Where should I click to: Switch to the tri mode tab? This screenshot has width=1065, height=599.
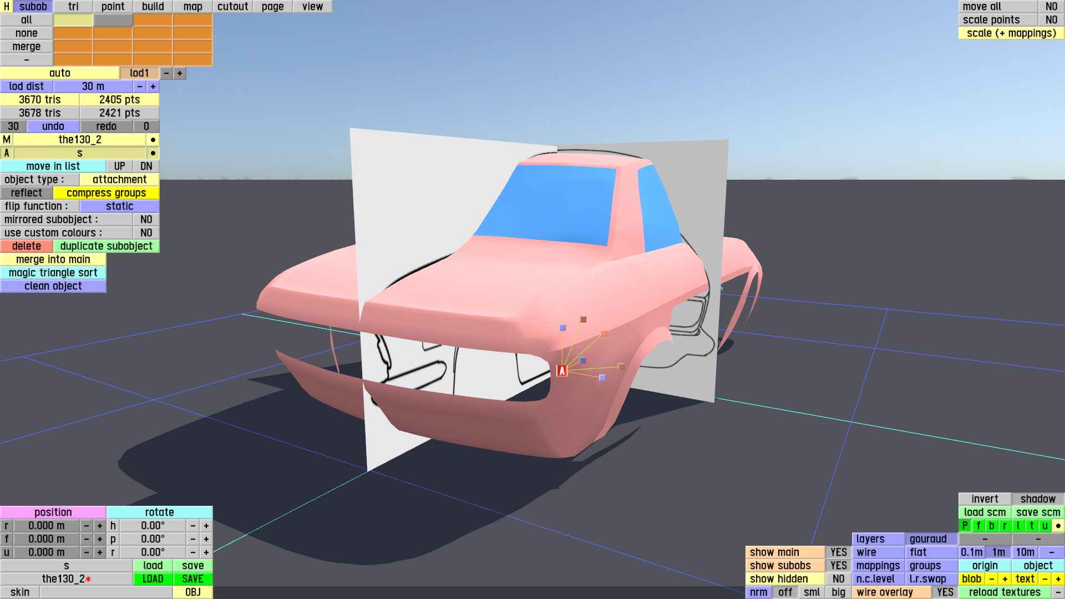pyautogui.click(x=73, y=7)
